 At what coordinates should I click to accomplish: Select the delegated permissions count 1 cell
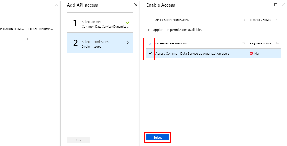pos(28,39)
